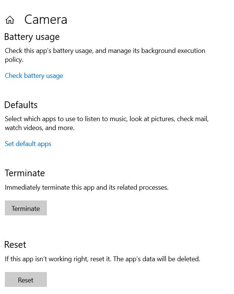Screen dimensions: 234x294
Task: Click 'The app's data will be deleted' sentence
Action: (x=157, y=259)
